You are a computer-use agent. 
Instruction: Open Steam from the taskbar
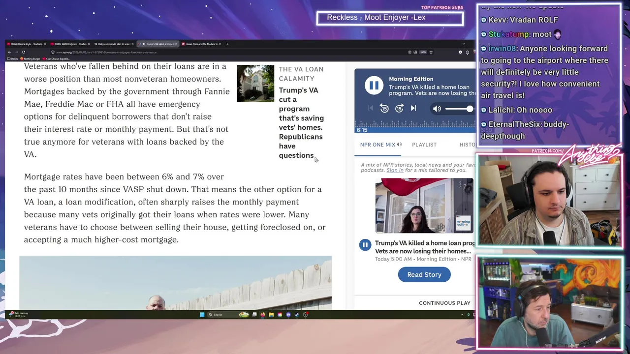297,315
